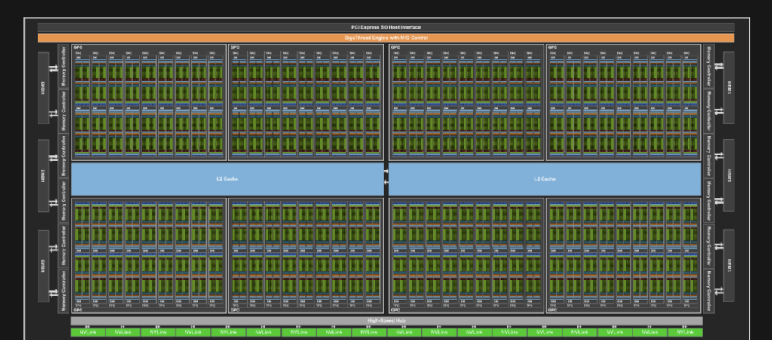
Task: Select the upper-left HBM3 block
Action: tap(43, 88)
